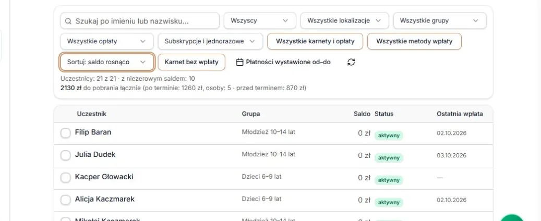Click Młodzież 10–14 lat in Filip Baran row

click(269, 132)
